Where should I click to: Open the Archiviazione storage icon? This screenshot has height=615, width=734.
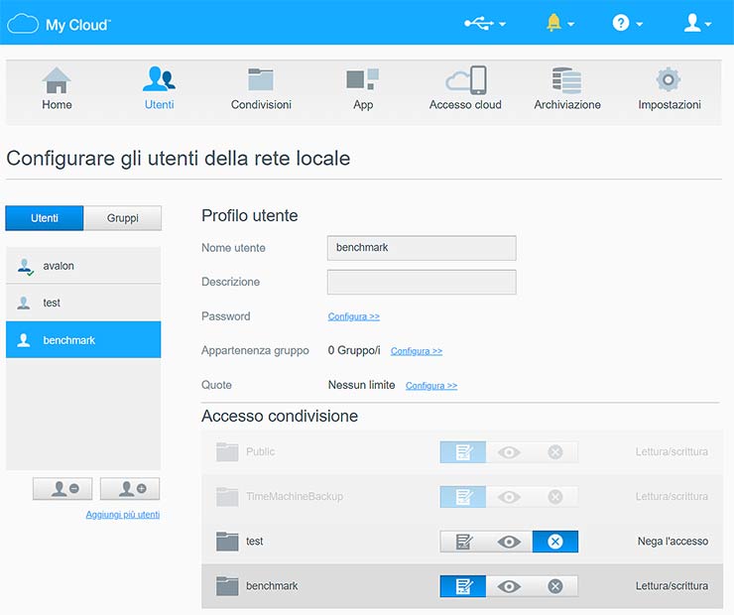pos(566,81)
